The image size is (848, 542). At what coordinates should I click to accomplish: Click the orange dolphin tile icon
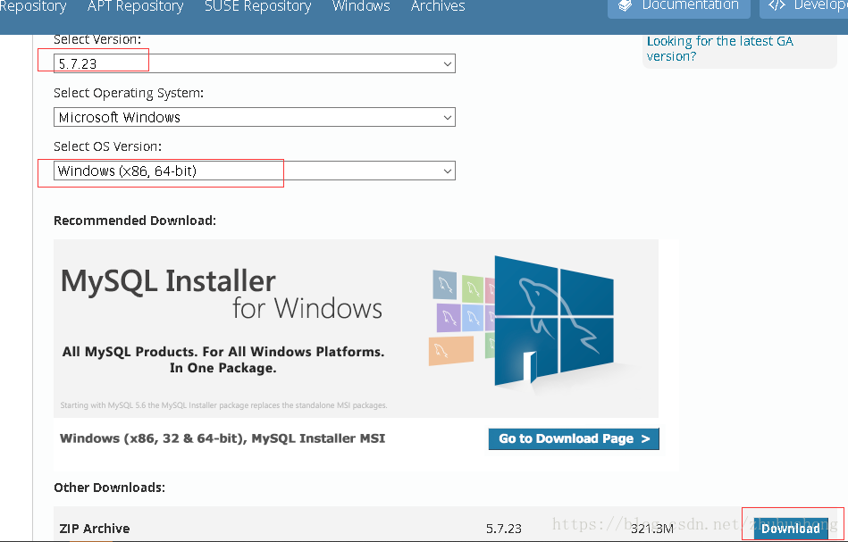[451, 350]
